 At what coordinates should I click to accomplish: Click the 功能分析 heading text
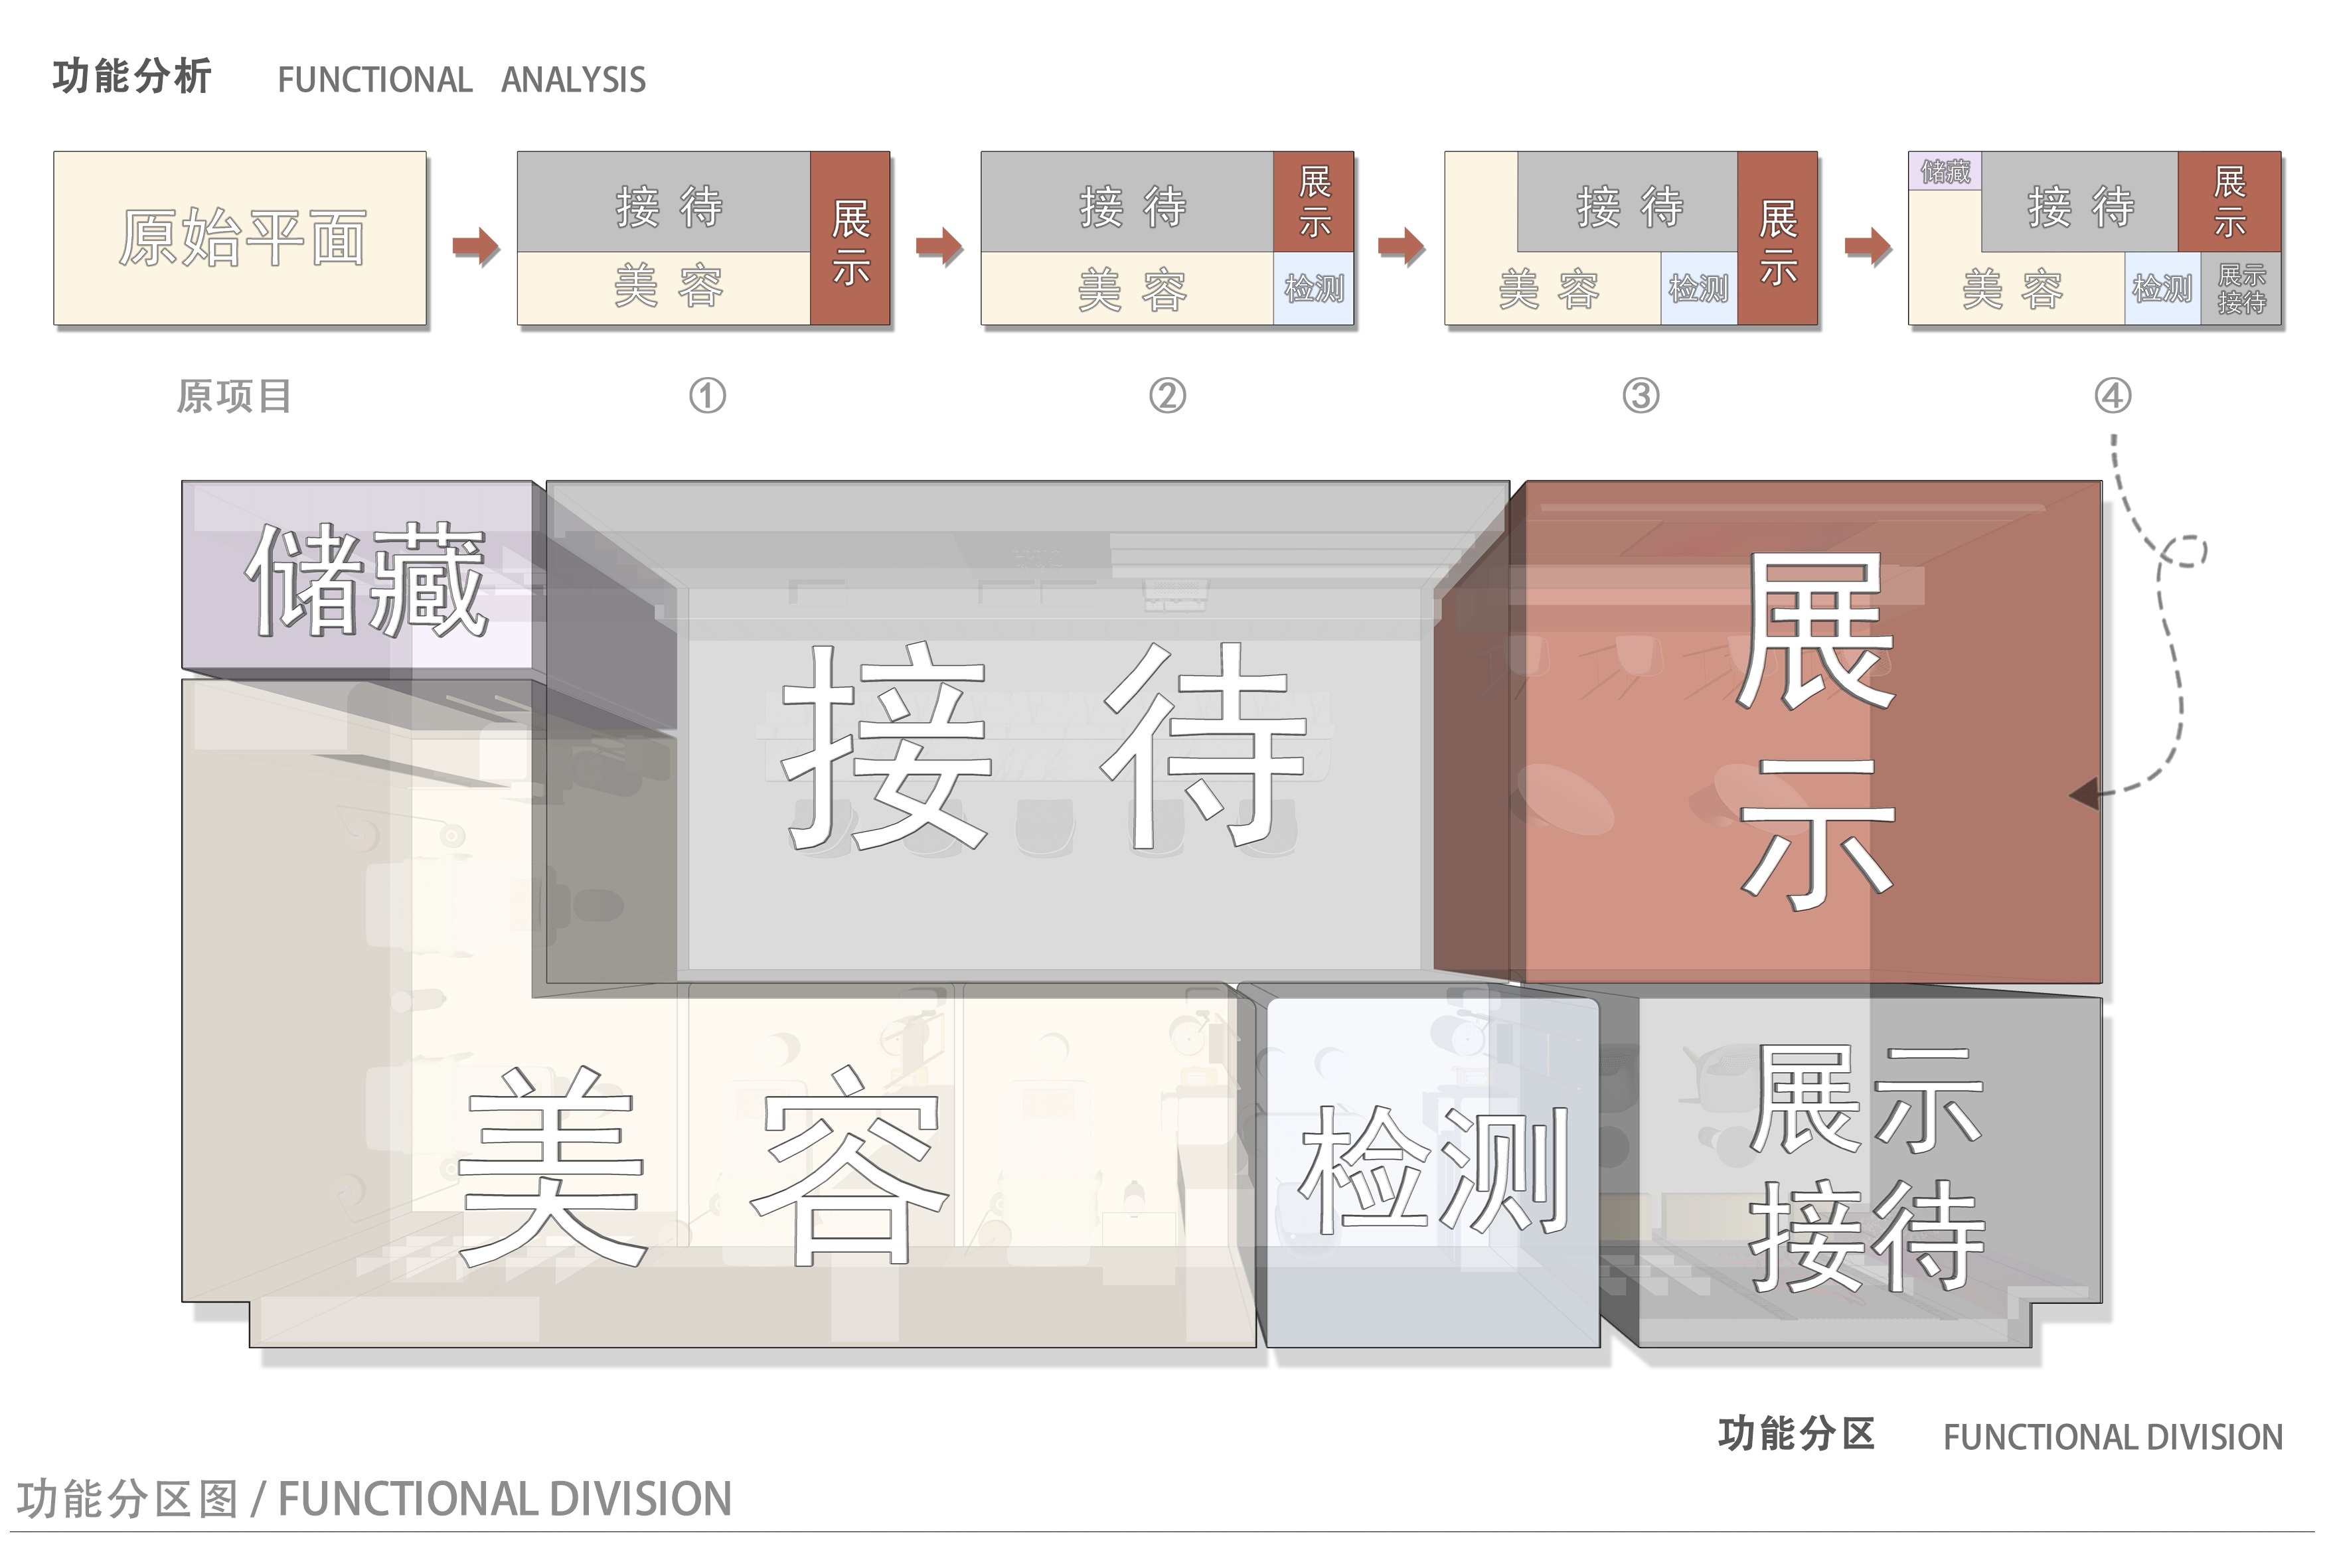coord(132,77)
